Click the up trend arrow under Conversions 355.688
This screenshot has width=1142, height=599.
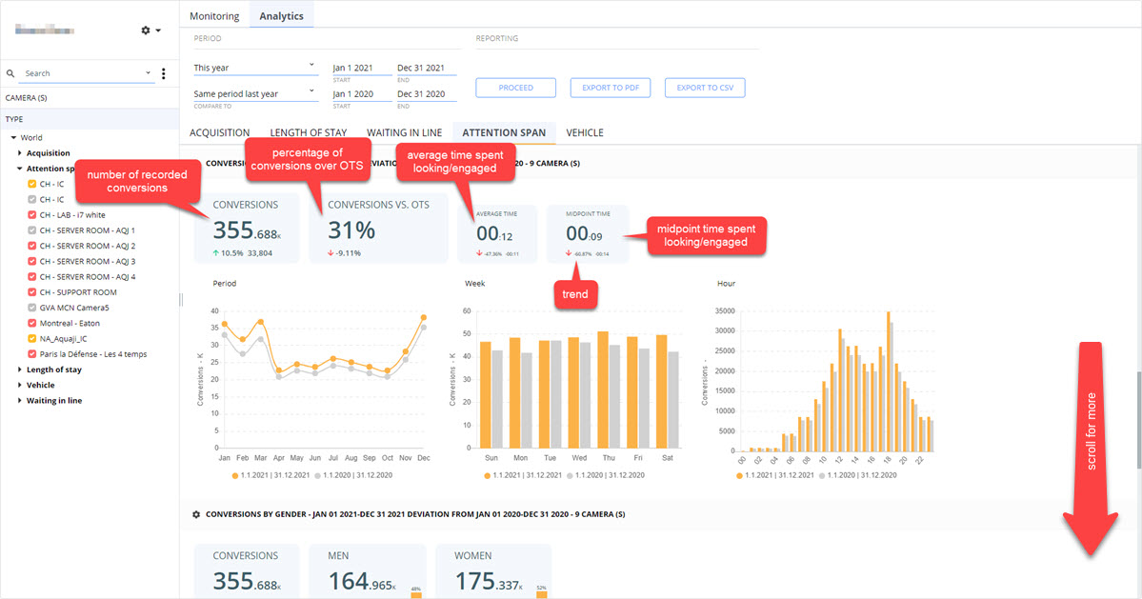215,253
